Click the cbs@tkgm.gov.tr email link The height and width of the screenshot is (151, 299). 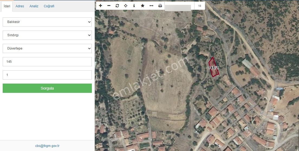pos(47,146)
